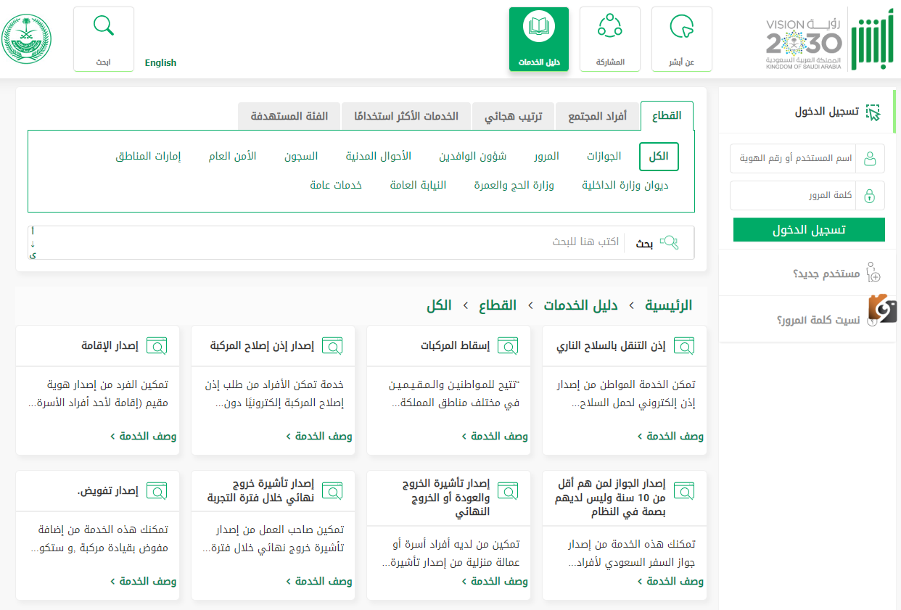
Task: Click the camera screenshot widget icon
Action: pos(882,308)
